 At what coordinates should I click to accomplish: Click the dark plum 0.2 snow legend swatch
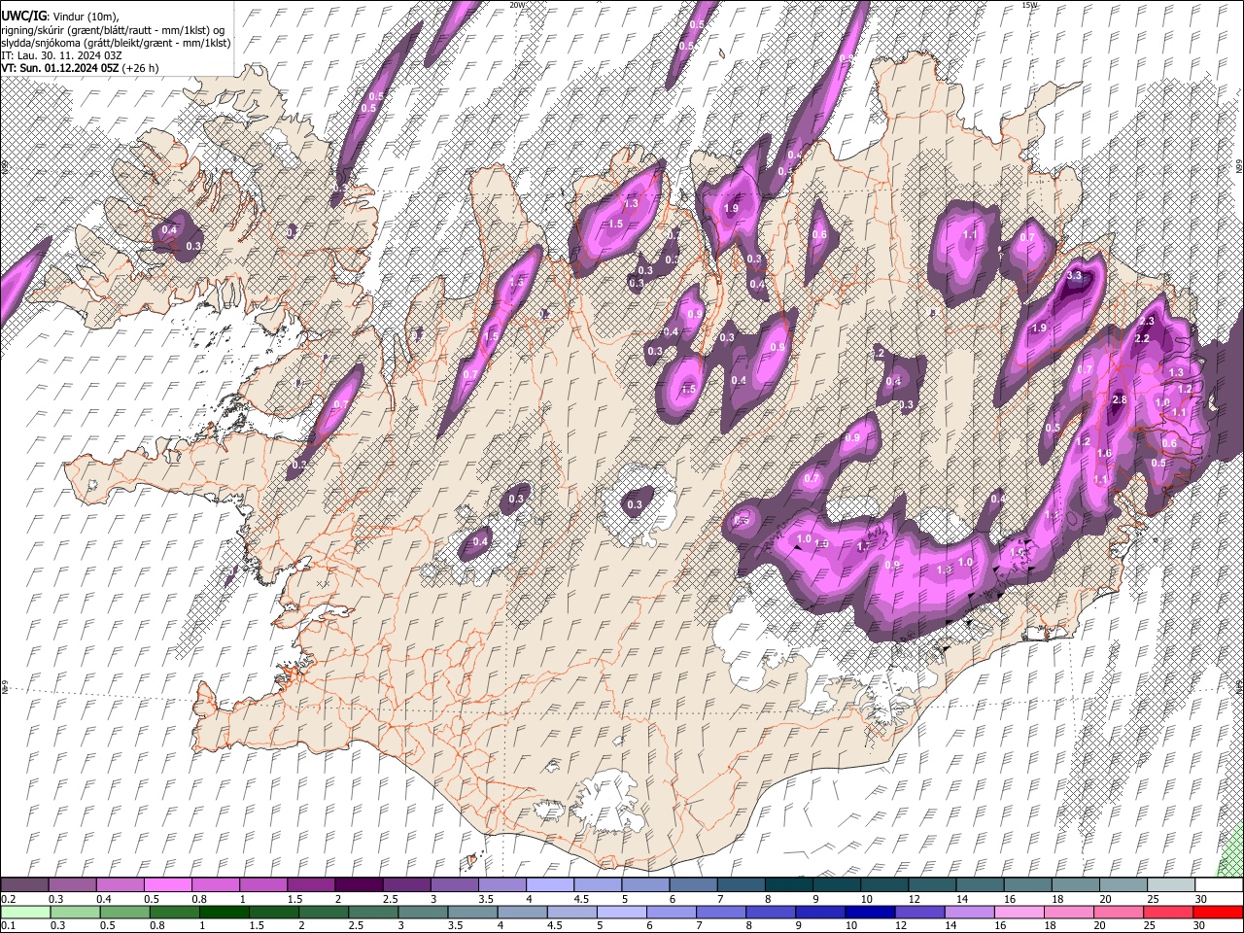[x=24, y=885]
